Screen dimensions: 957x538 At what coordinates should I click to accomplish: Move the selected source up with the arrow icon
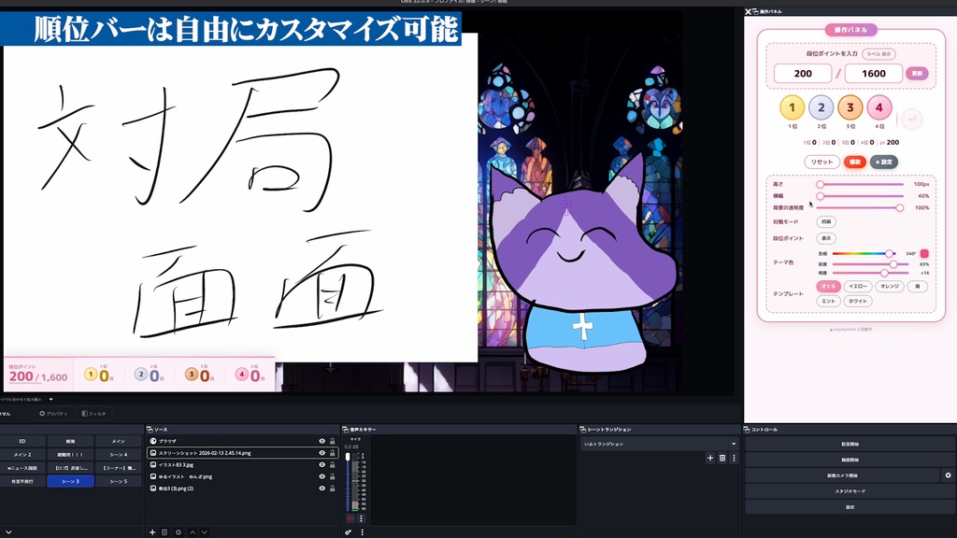tap(193, 532)
